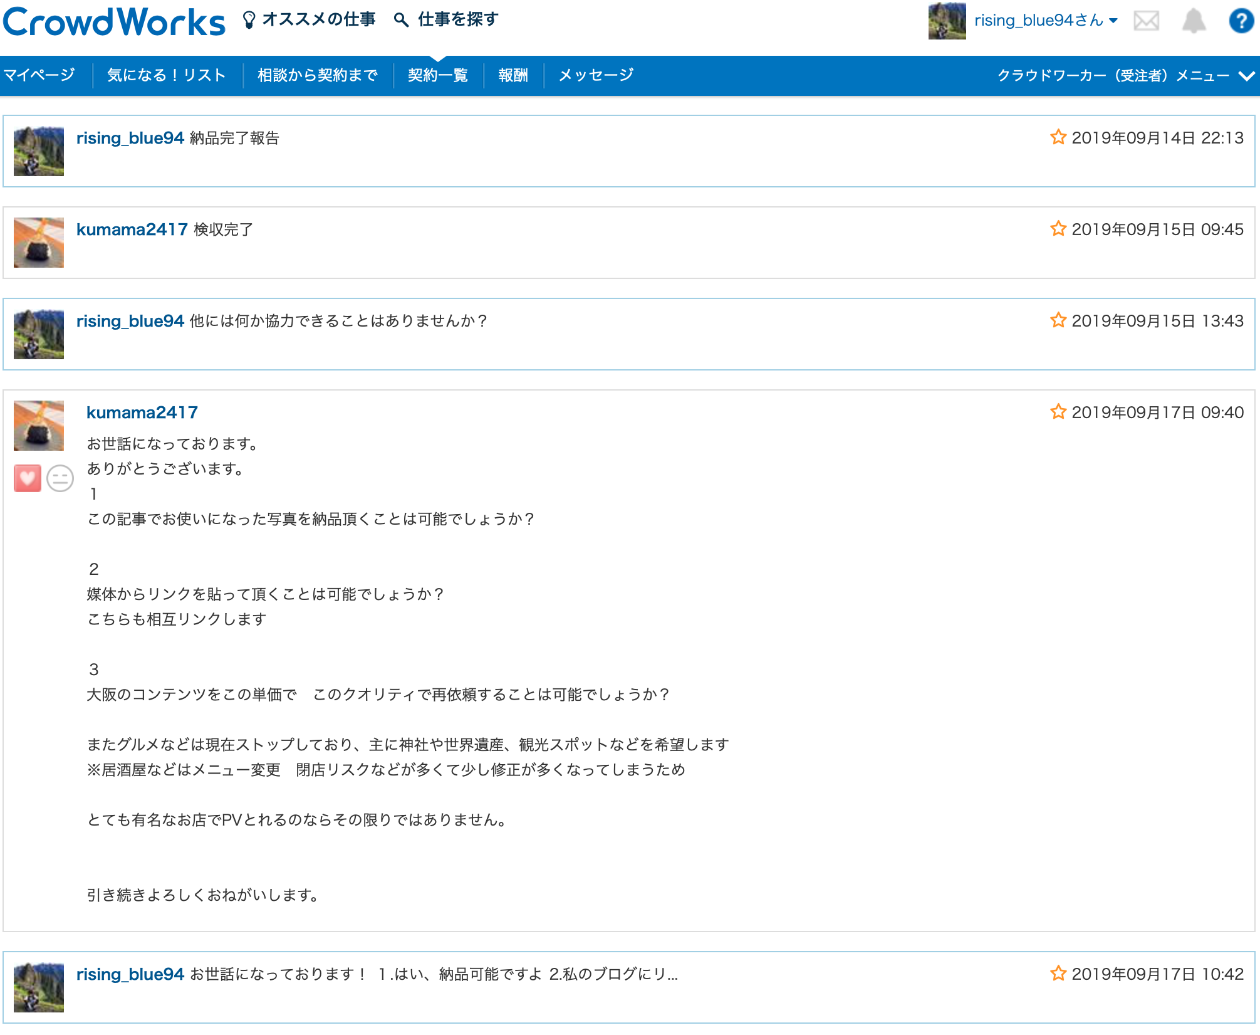This screenshot has width=1260, height=1035.
Task: Open the 相談から契約まで tab
Action: [x=318, y=75]
